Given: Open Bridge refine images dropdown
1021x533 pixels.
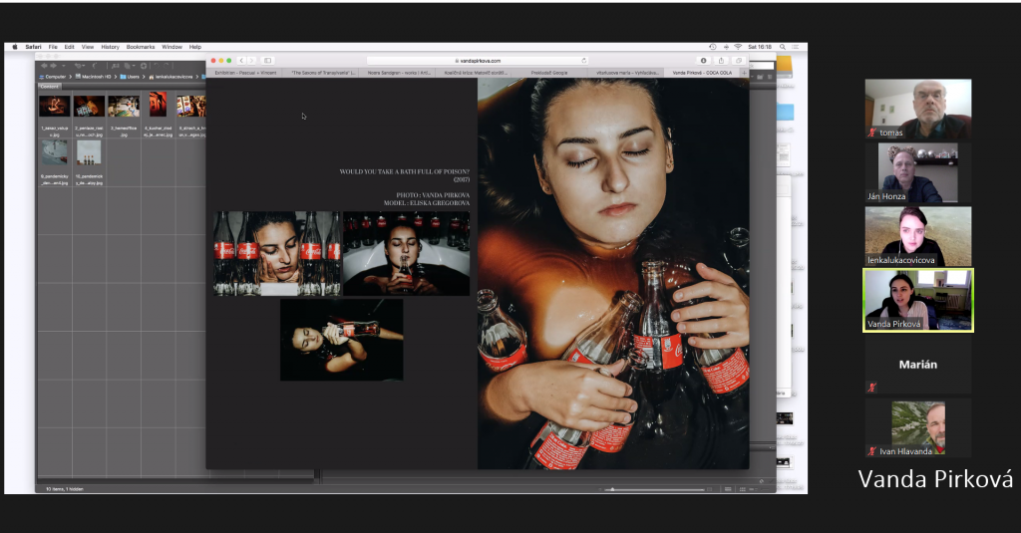Looking at the screenshot, I should pos(129,66).
